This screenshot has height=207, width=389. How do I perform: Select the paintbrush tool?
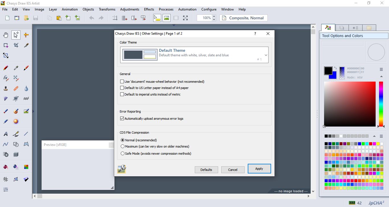click(26, 68)
